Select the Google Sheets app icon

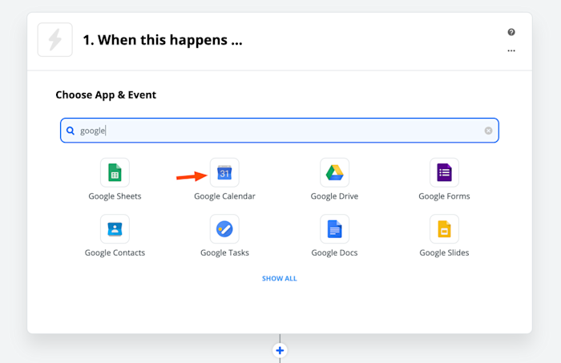[115, 173]
